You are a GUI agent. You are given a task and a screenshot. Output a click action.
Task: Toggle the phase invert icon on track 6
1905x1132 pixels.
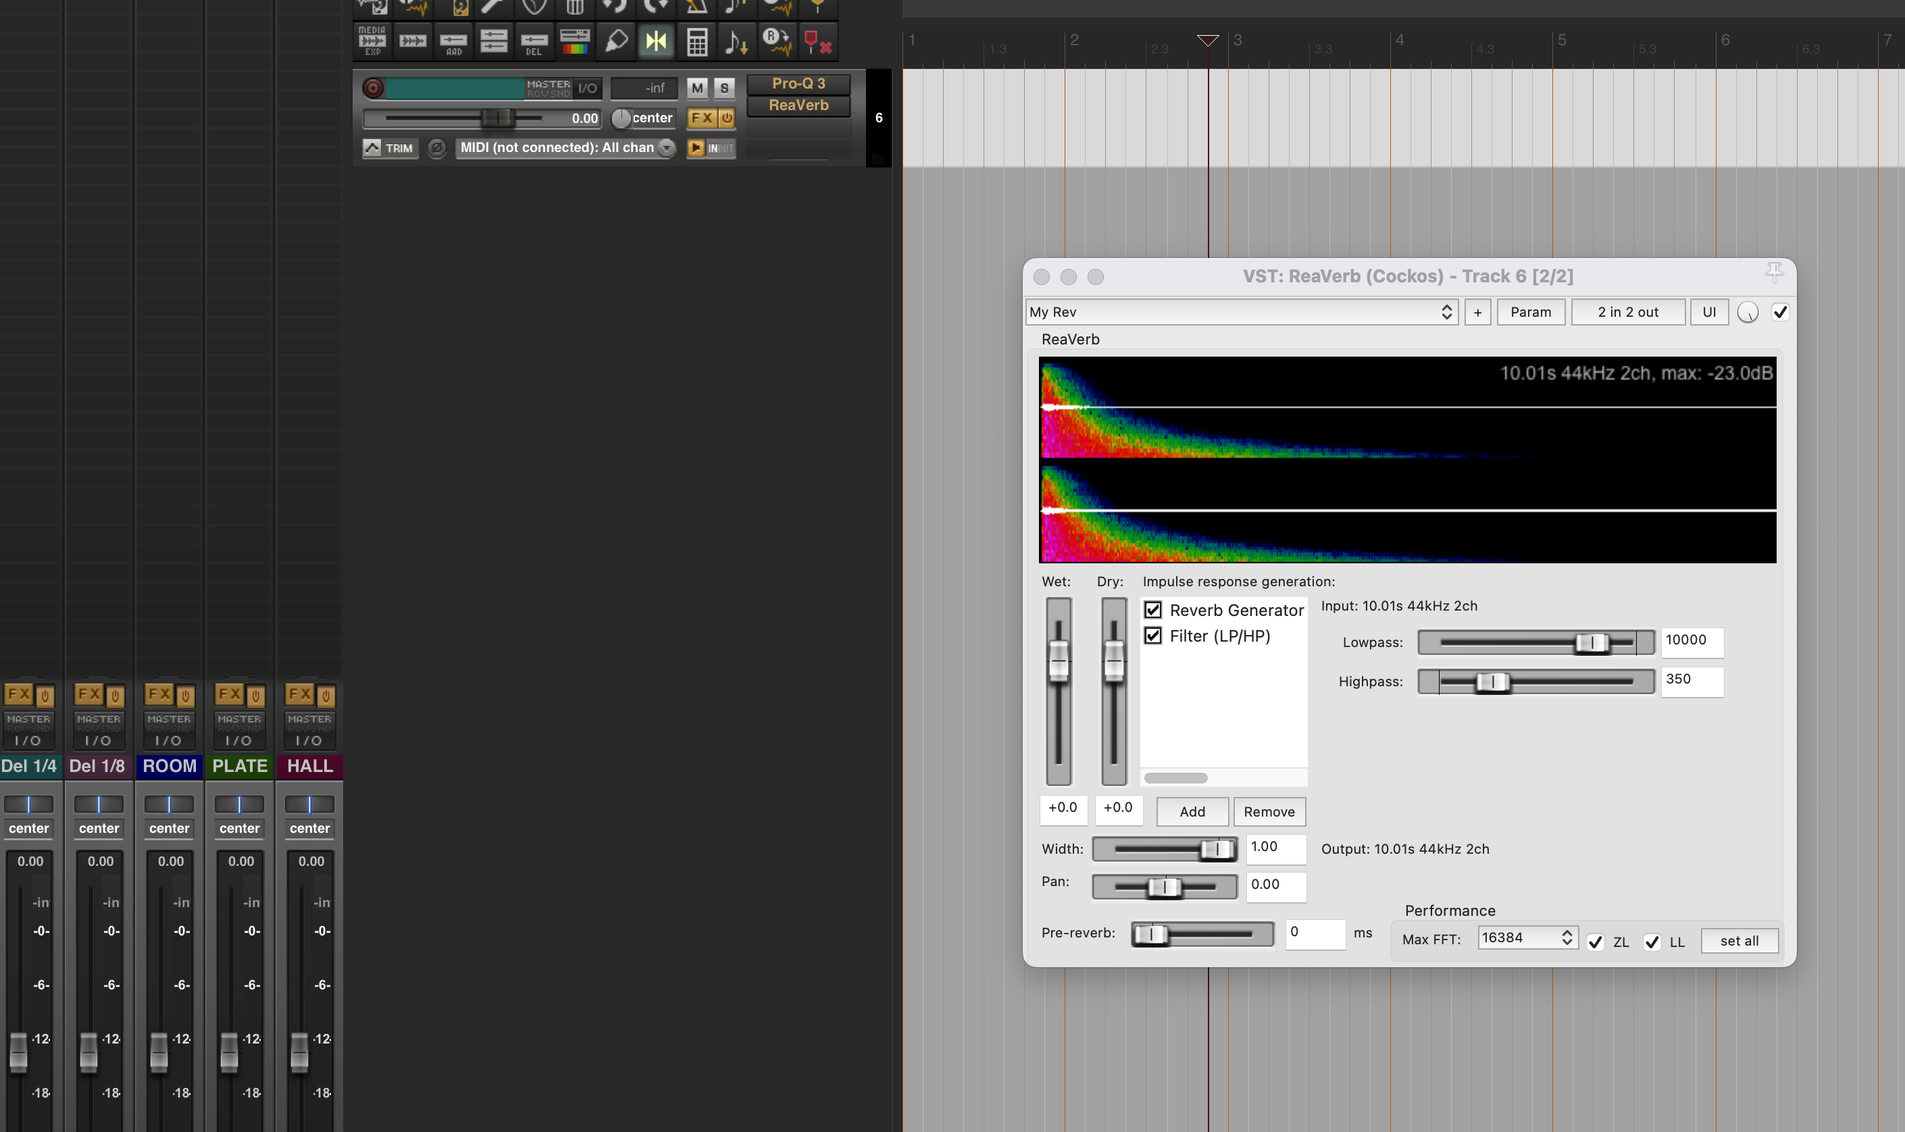[436, 148]
